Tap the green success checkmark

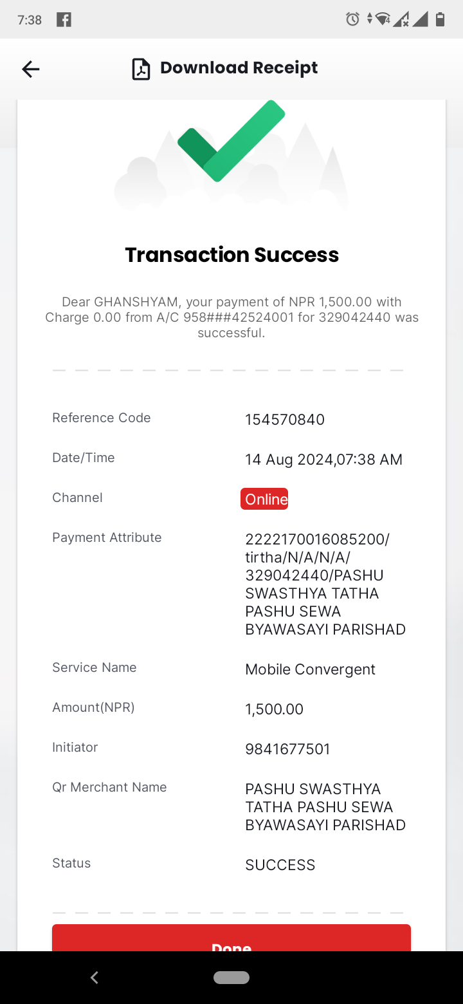point(232,141)
